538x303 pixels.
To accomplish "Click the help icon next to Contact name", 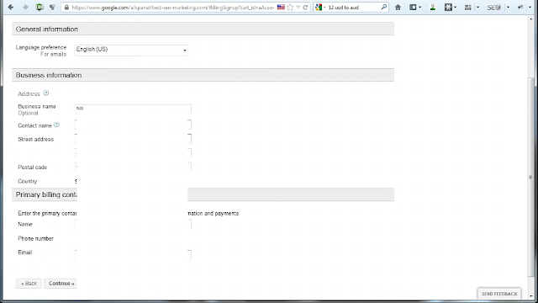I will [x=56, y=125].
